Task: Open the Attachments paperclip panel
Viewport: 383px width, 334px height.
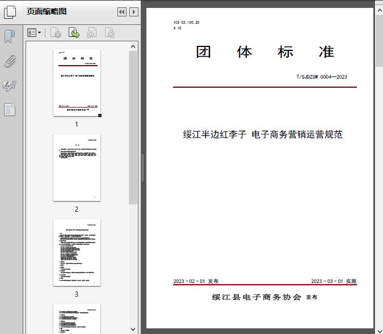Action: pyautogui.click(x=10, y=61)
